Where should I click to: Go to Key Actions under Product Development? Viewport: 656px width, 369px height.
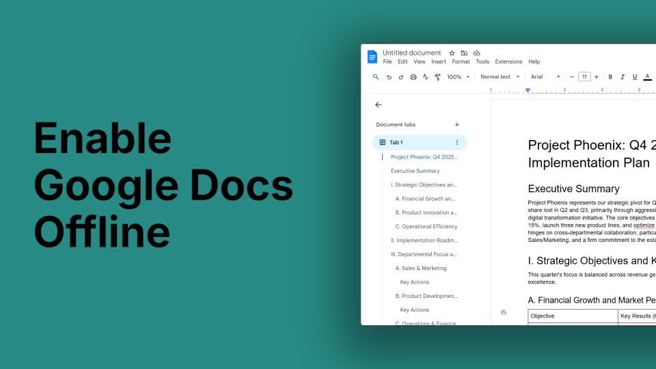[x=414, y=310]
